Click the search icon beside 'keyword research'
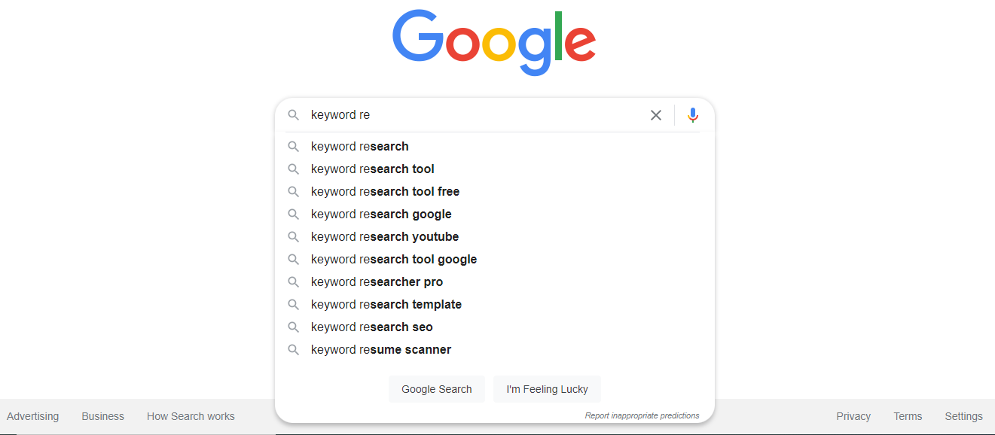The image size is (995, 435). point(294,146)
